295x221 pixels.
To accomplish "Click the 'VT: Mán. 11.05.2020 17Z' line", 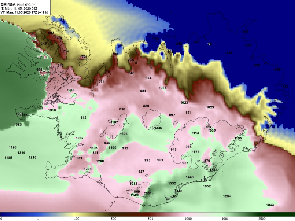I will point(19,13).
